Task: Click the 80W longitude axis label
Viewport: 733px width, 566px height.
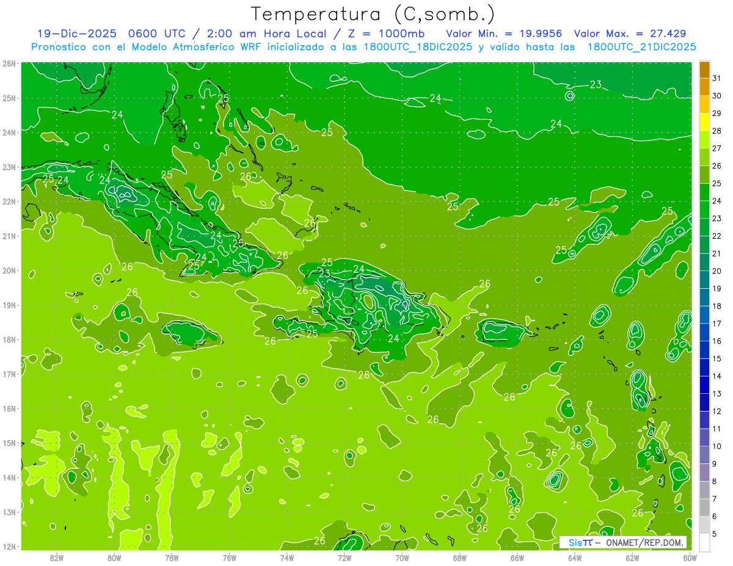Action: [x=114, y=557]
